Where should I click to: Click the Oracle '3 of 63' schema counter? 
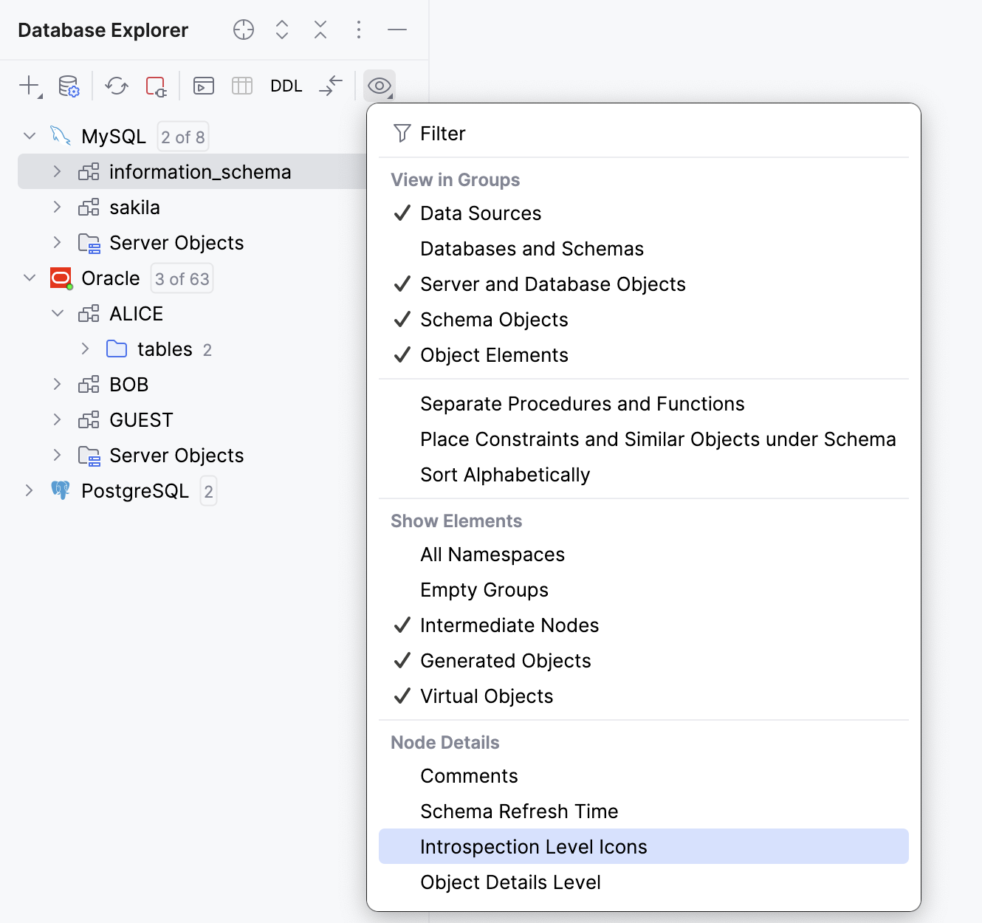(182, 278)
